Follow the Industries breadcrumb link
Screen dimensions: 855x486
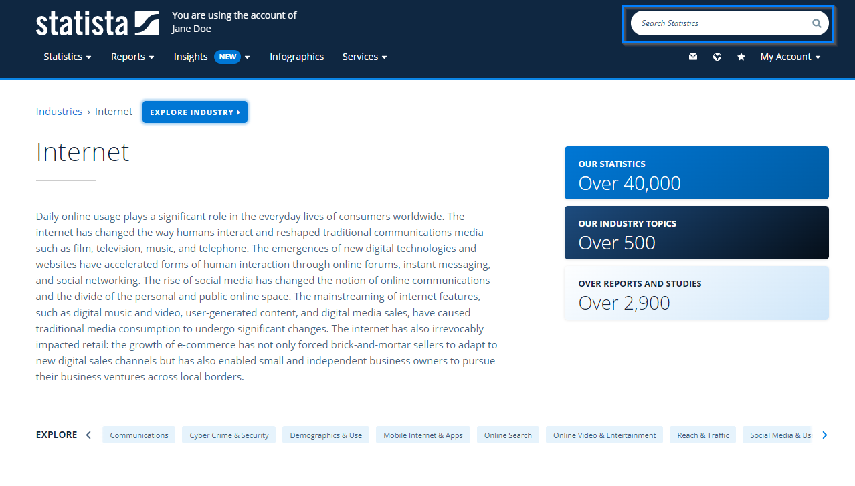tap(59, 112)
